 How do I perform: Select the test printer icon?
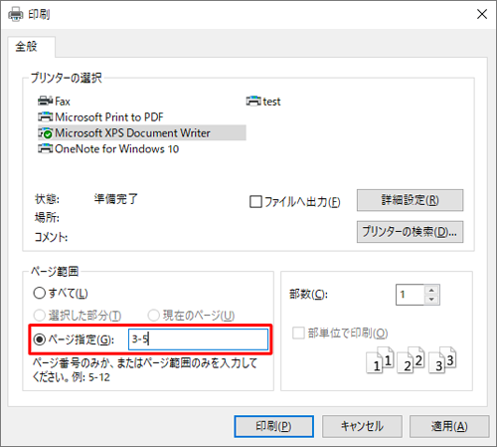[x=253, y=101]
